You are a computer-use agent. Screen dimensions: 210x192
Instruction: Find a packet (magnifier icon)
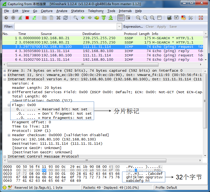click(x=76, y=18)
